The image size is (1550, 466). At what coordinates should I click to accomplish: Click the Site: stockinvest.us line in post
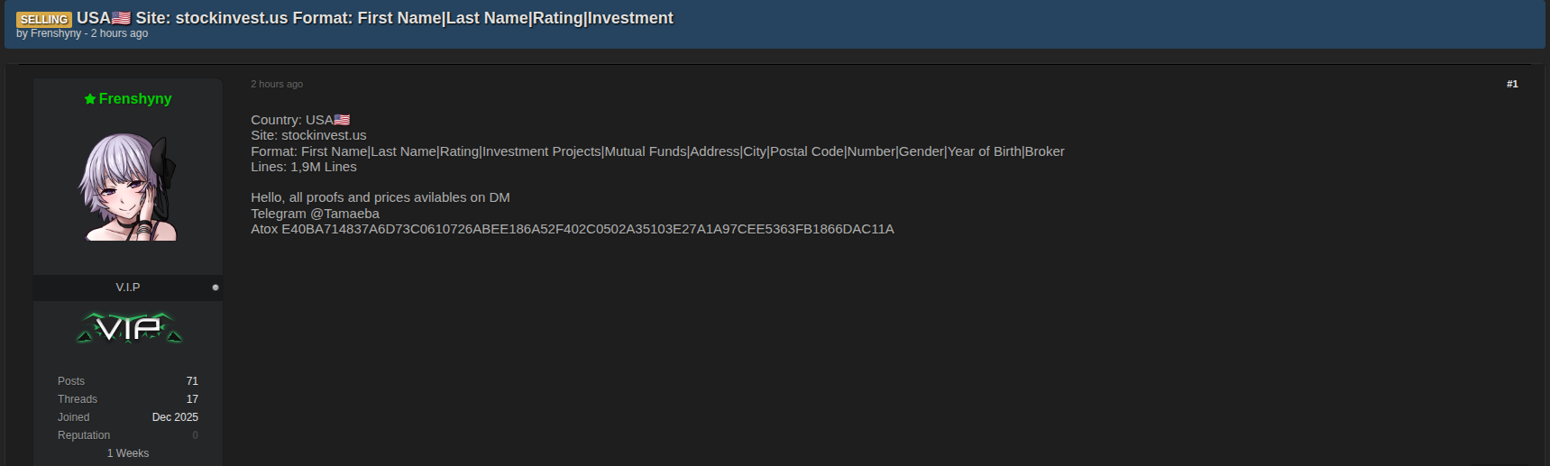coord(308,135)
